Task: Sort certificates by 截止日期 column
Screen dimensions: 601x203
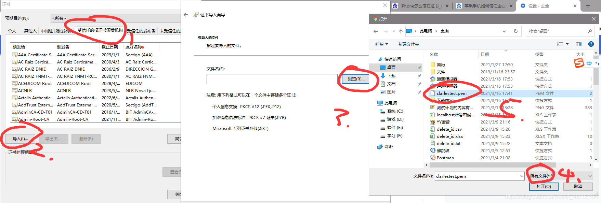Action: point(110,47)
